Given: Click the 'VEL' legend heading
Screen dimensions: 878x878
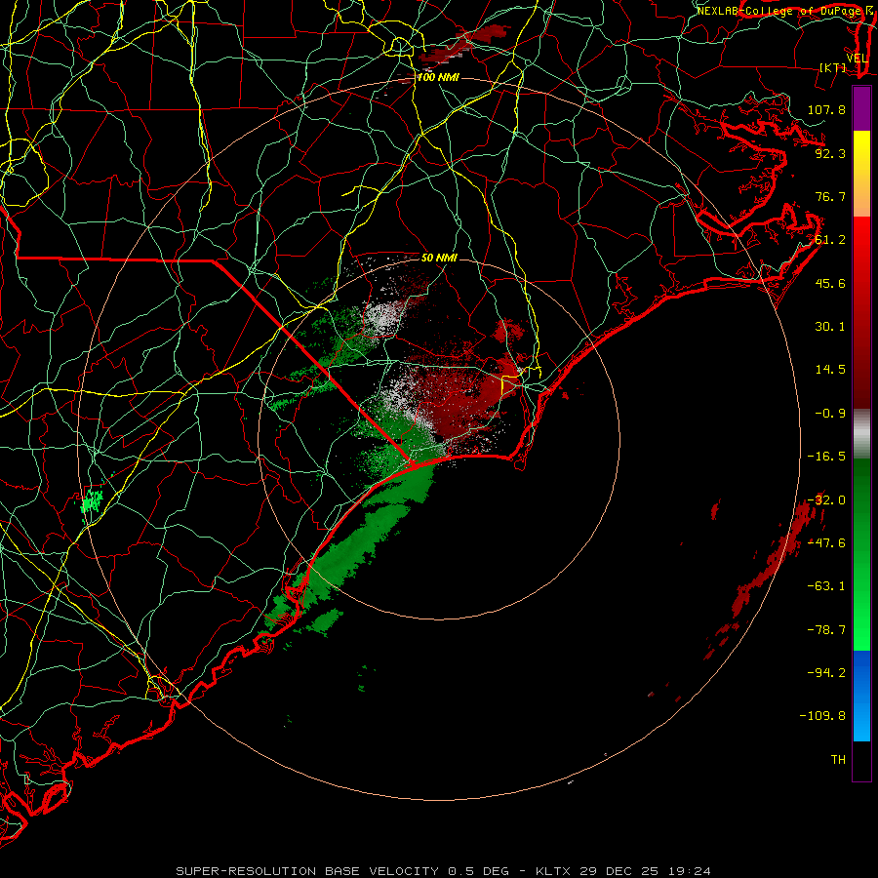Looking at the screenshot, I should pos(857,59).
